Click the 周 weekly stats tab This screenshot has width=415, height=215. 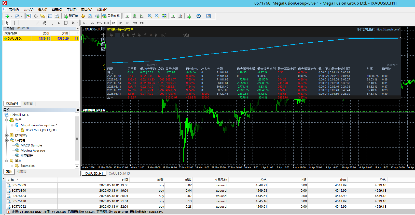pyautogui.click(x=122, y=35)
